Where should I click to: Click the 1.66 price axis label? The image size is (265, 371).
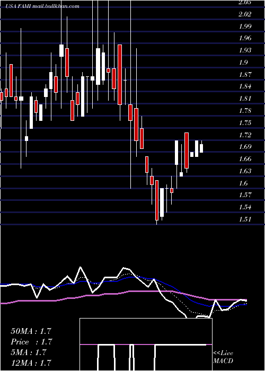coord(244,159)
